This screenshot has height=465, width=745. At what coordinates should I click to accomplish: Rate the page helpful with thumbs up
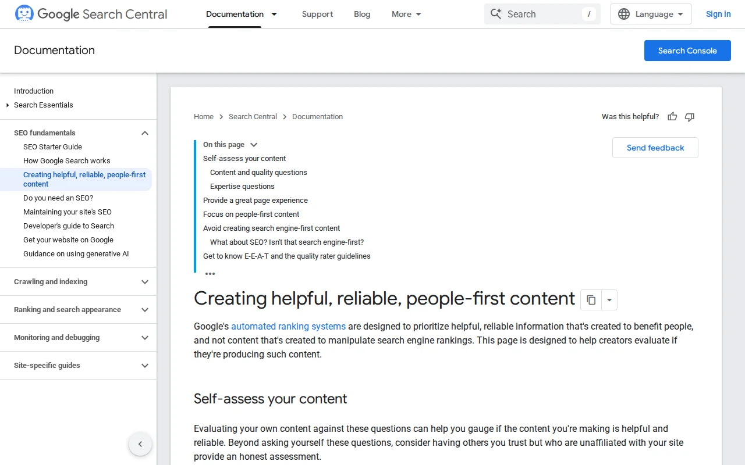(x=672, y=117)
